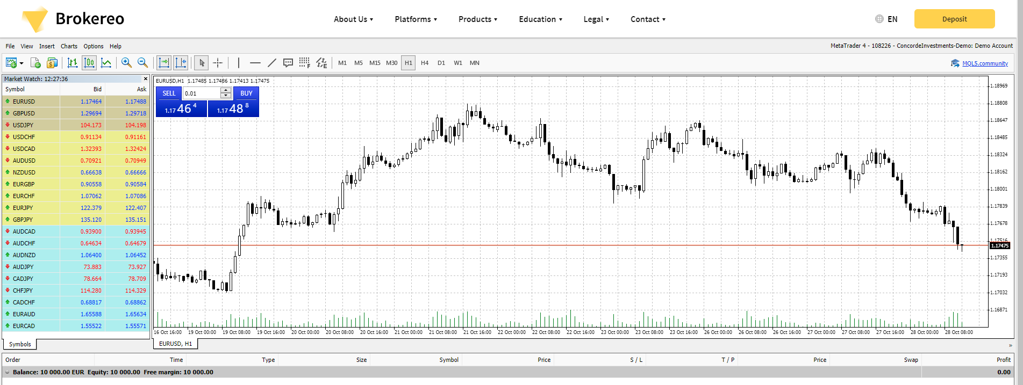Open the File menu
This screenshot has height=385, width=1023.
(10, 46)
